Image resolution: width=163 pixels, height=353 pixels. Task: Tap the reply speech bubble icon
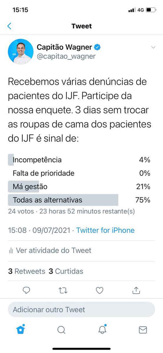click(26, 290)
